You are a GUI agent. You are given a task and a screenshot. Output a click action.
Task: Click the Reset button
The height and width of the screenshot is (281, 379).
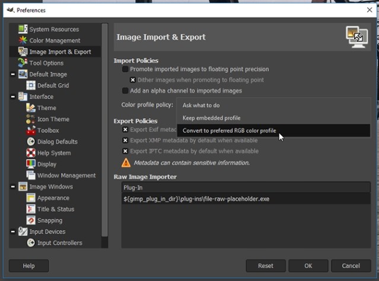[265, 266]
